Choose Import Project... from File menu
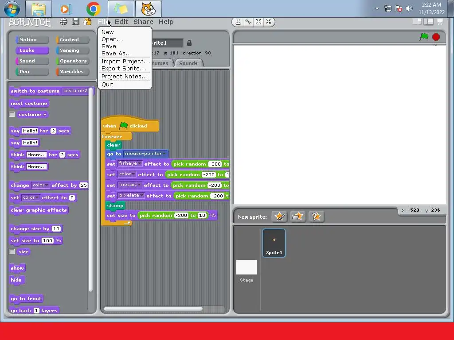454x340 pixels. click(x=125, y=61)
